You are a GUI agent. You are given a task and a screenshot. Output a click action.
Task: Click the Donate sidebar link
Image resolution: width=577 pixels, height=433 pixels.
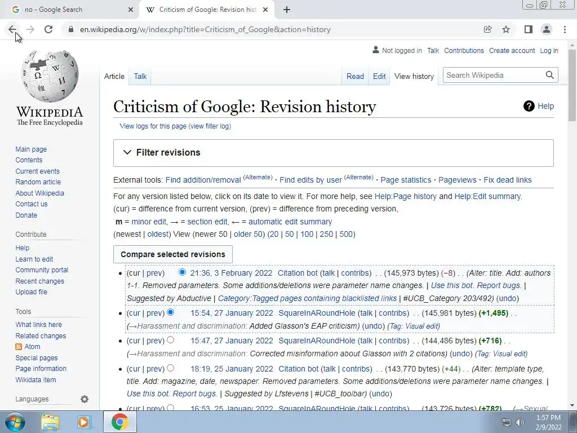[26, 215]
